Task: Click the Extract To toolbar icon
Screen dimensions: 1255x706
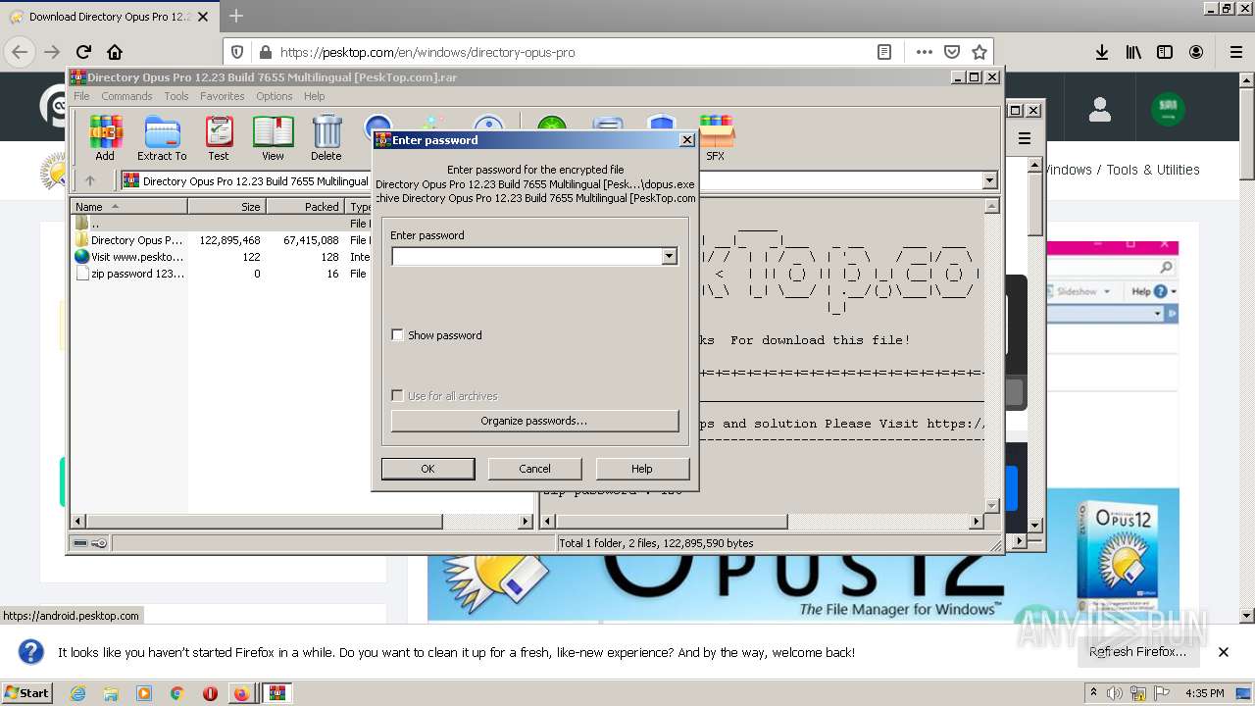Action: 162,137
